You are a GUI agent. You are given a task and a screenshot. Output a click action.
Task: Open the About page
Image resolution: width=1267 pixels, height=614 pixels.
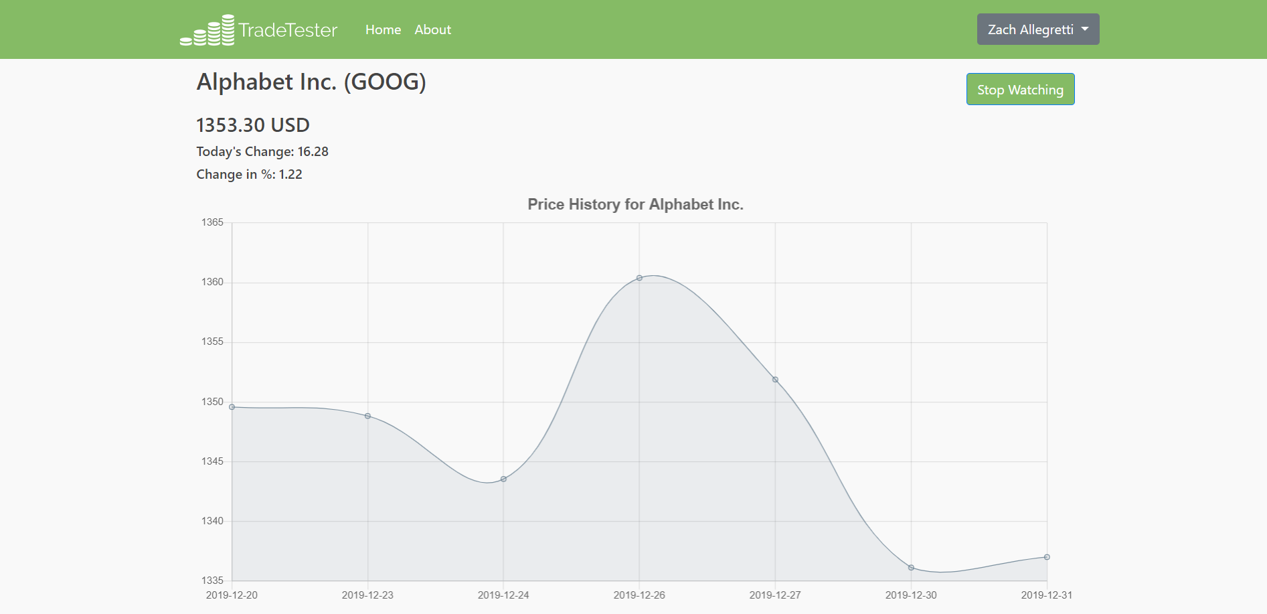coord(432,29)
